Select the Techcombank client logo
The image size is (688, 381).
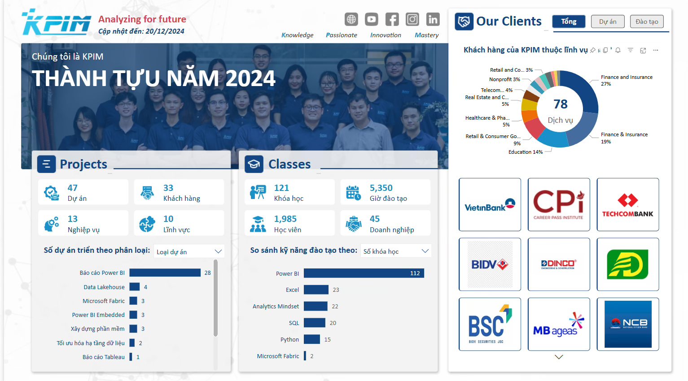(628, 204)
